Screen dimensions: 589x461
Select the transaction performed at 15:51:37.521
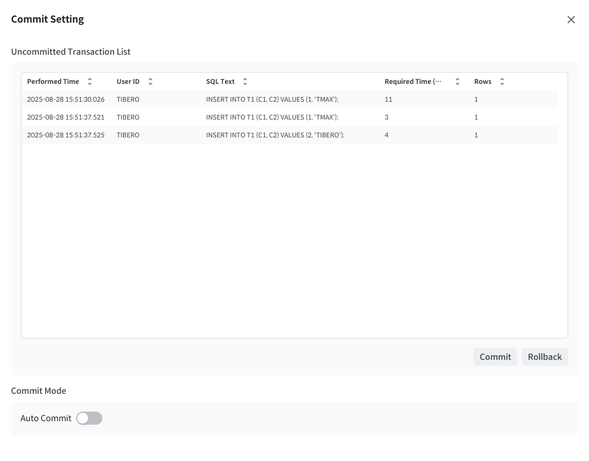65,117
